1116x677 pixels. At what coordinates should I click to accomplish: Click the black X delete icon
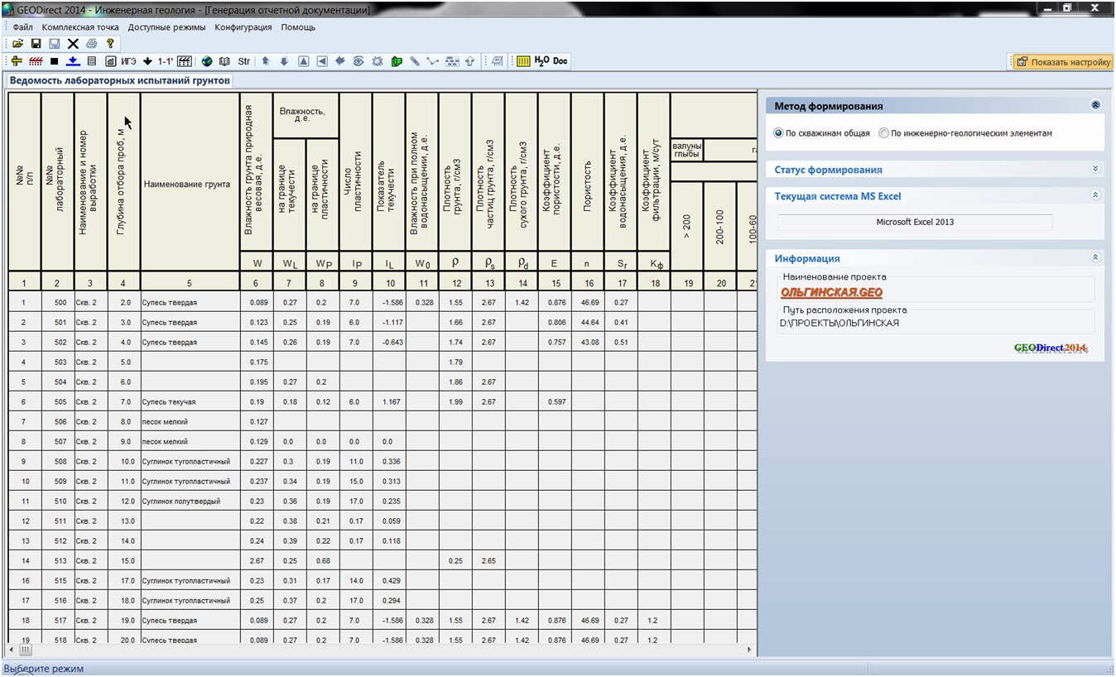coord(73,43)
